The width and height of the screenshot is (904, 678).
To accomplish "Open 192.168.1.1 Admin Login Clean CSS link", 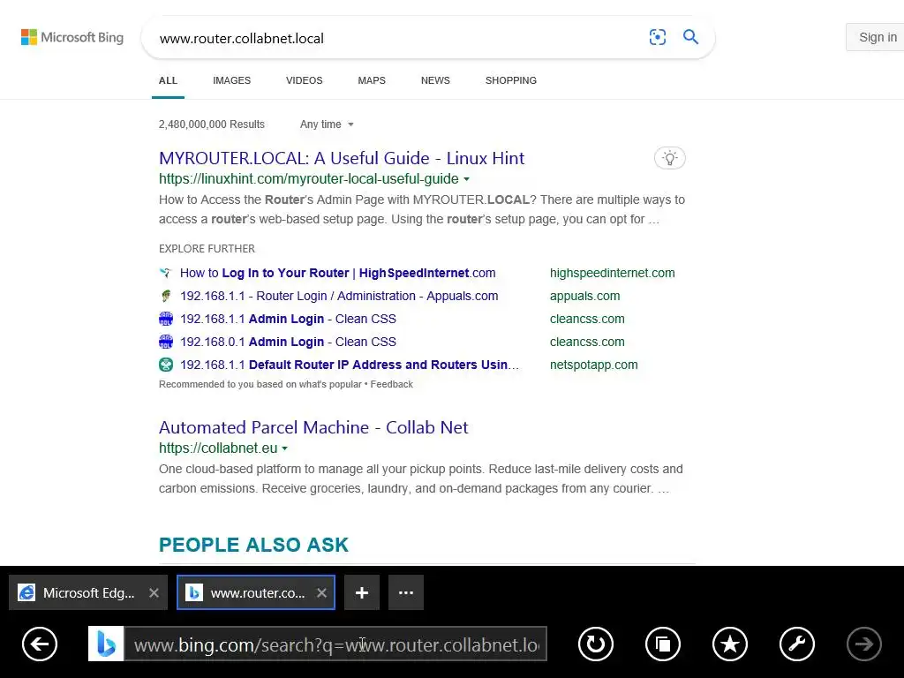I will coord(288,319).
